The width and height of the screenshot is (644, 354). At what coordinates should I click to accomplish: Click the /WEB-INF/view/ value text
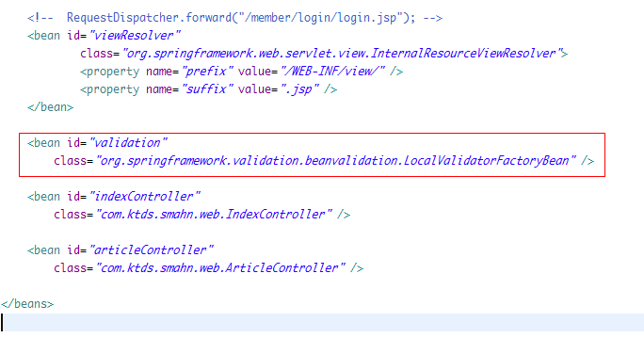[332, 72]
